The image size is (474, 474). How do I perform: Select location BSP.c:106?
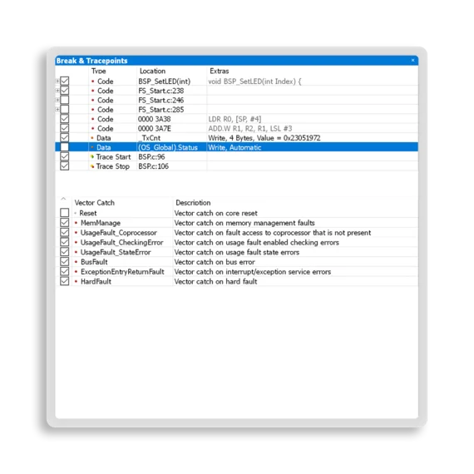[153, 166]
